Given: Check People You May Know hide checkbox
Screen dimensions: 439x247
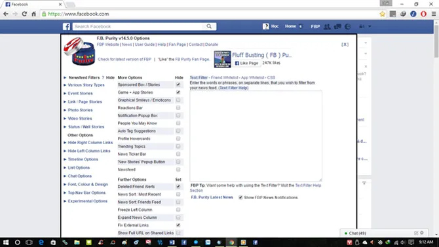Looking at the screenshot, I should pyautogui.click(x=178, y=123).
